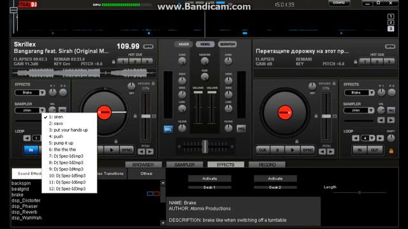408x229 pixels.
Task: Lock right deck hot cues
Action: click(x=356, y=62)
